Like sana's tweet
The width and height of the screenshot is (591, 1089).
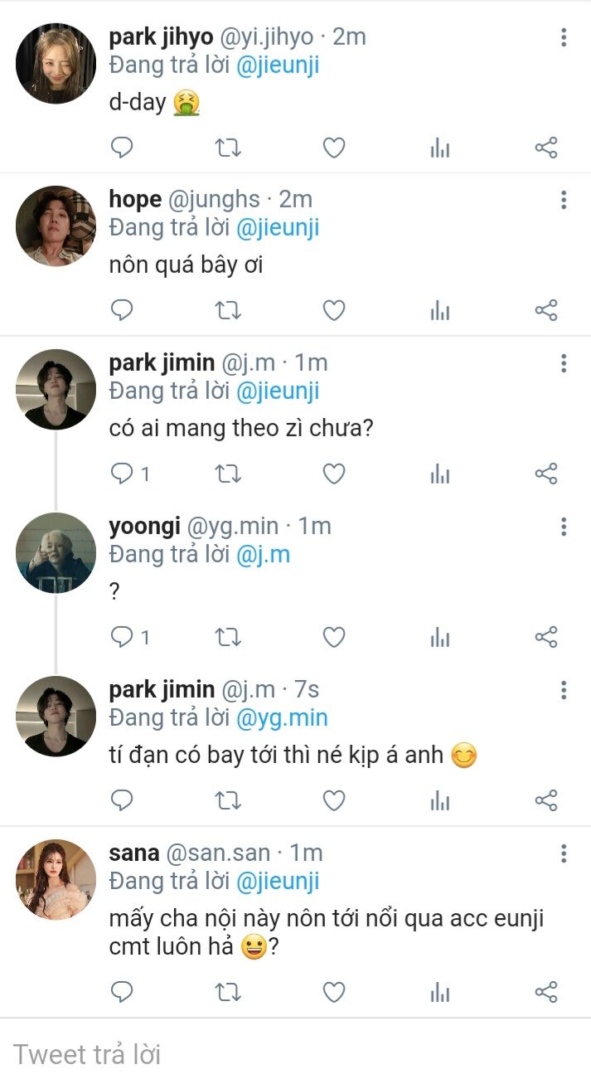333,991
